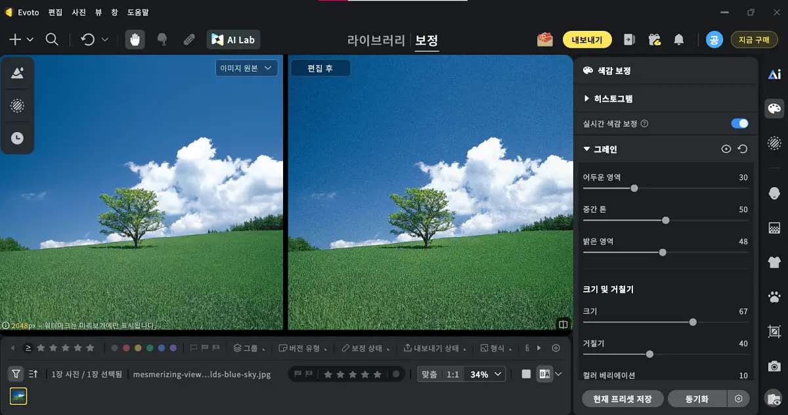Open the left striped circle mask icon
Viewport: 788px width, 415px height.
coord(18,106)
